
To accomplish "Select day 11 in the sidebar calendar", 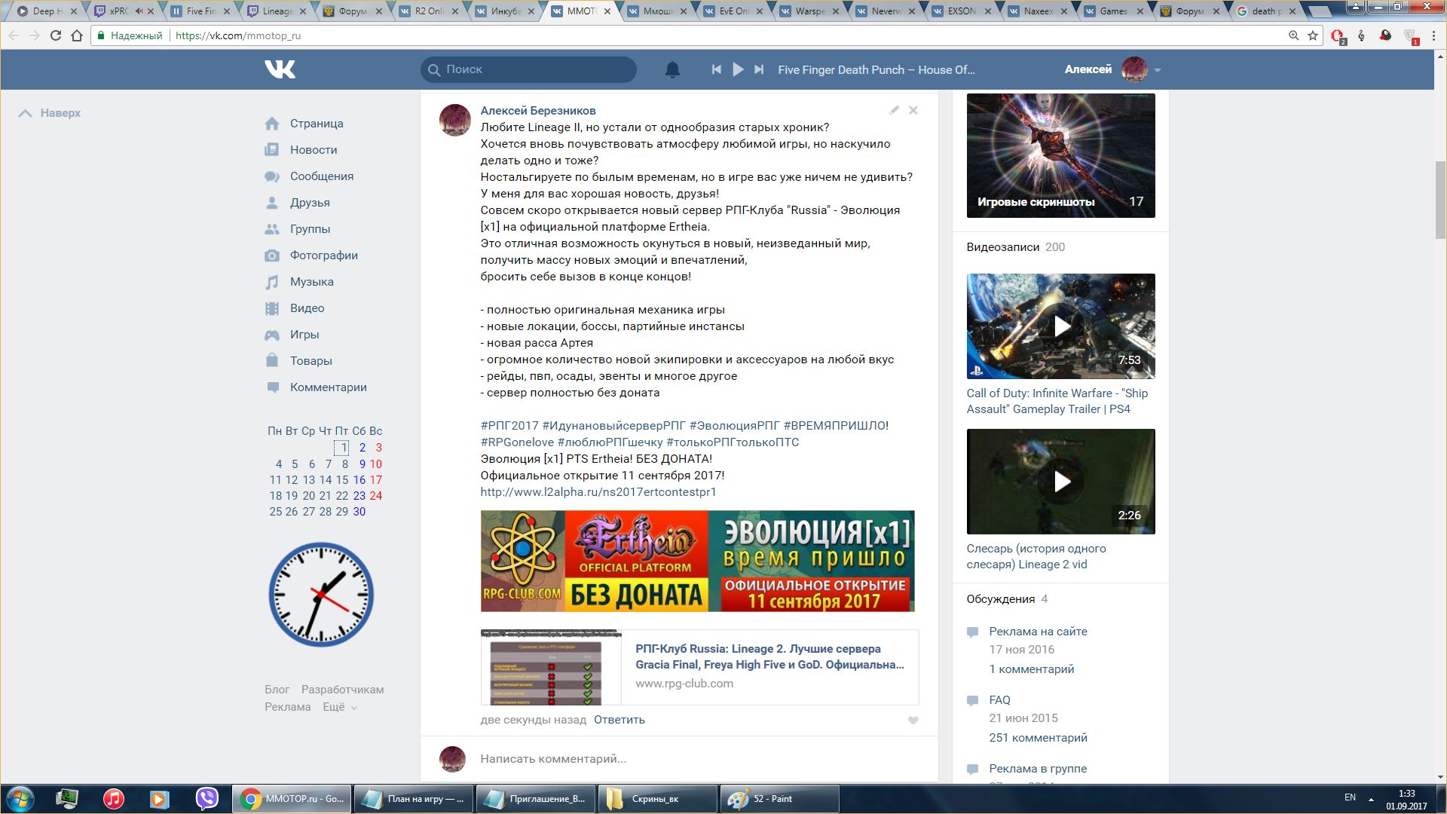I will [275, 480].
